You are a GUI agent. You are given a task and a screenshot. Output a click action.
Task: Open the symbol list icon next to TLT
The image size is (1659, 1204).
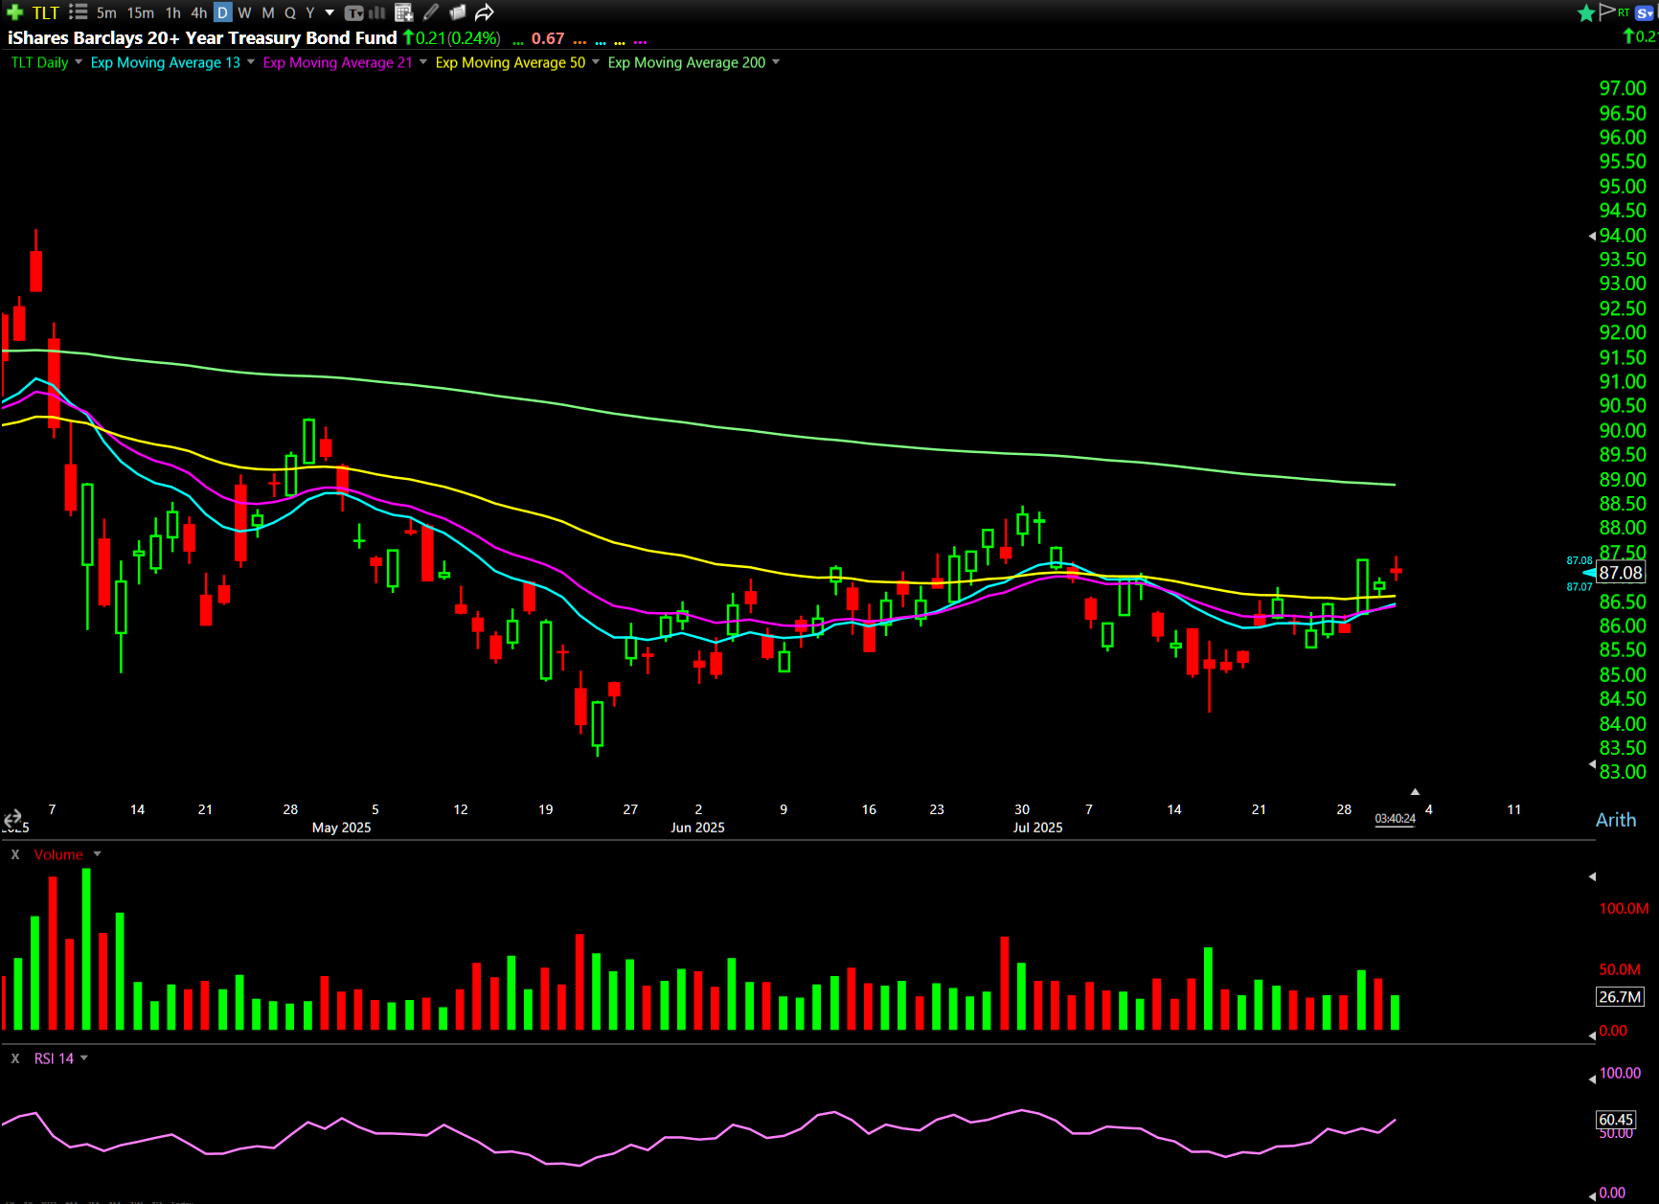pyautogui.click(x=79, y=12)
